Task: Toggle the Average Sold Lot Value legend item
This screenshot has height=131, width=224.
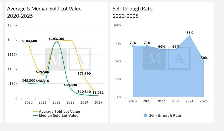Action: 59,112
